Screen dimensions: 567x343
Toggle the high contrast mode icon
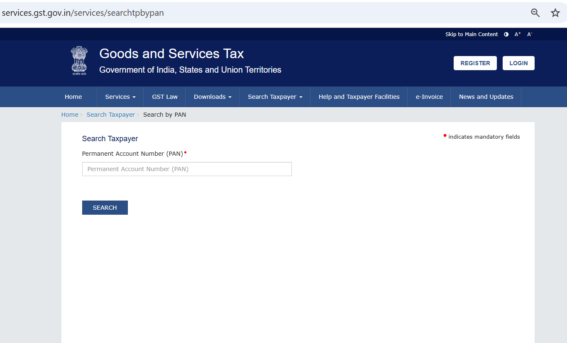coord(506,34)
